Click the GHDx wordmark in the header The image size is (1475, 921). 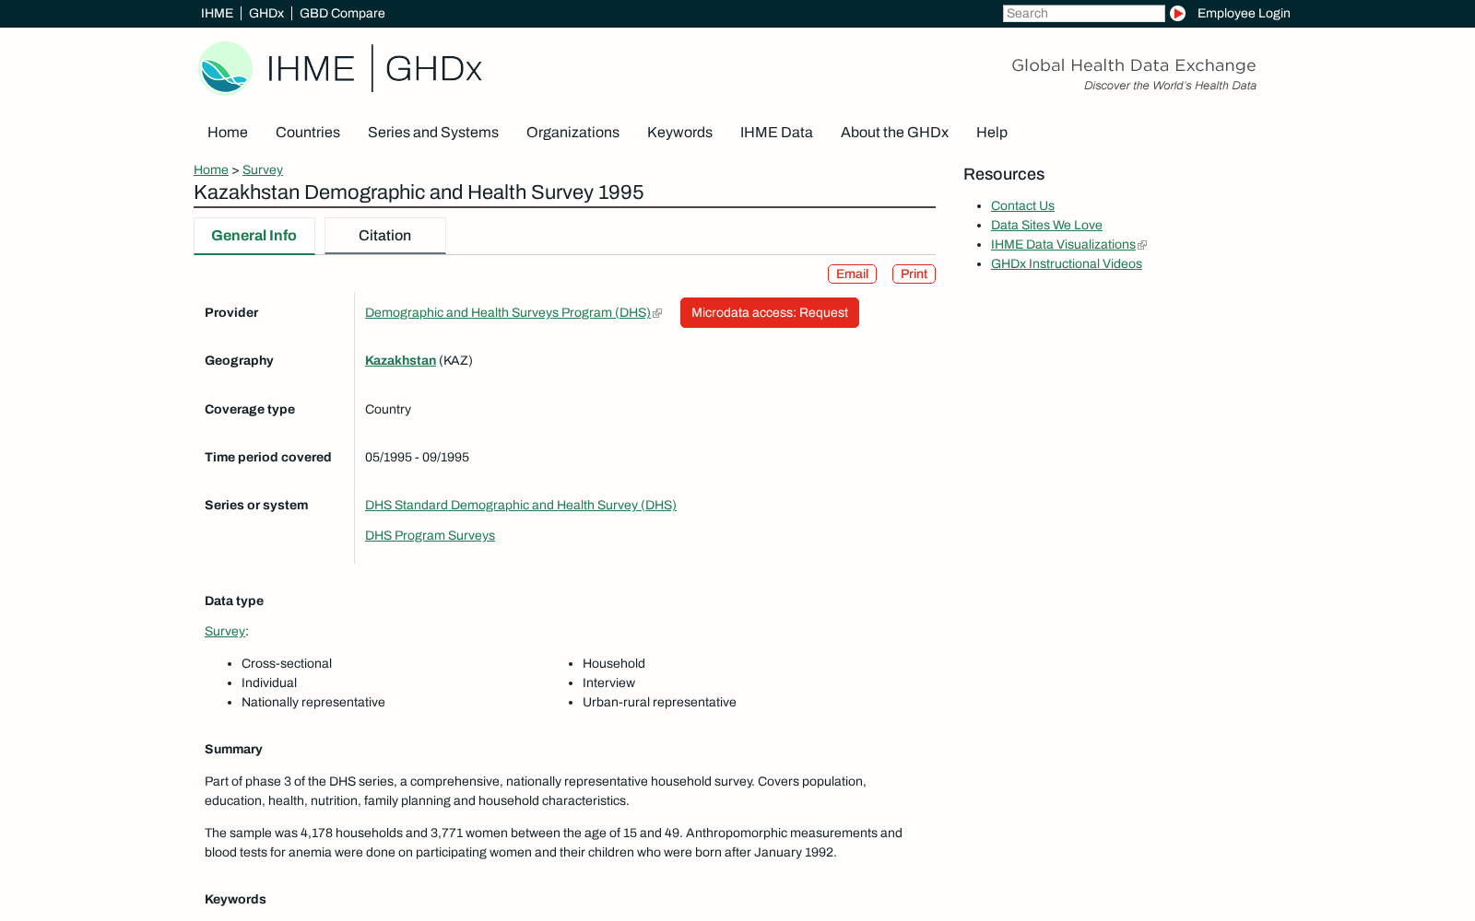[x=433, y=68]
